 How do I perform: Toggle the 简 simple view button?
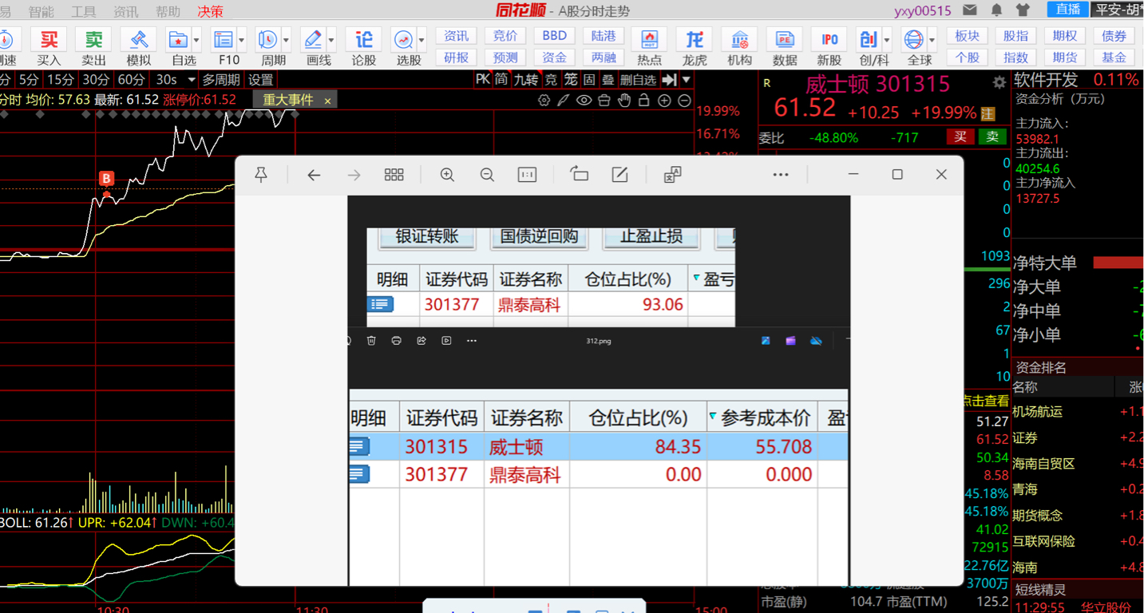pos(501,79)
